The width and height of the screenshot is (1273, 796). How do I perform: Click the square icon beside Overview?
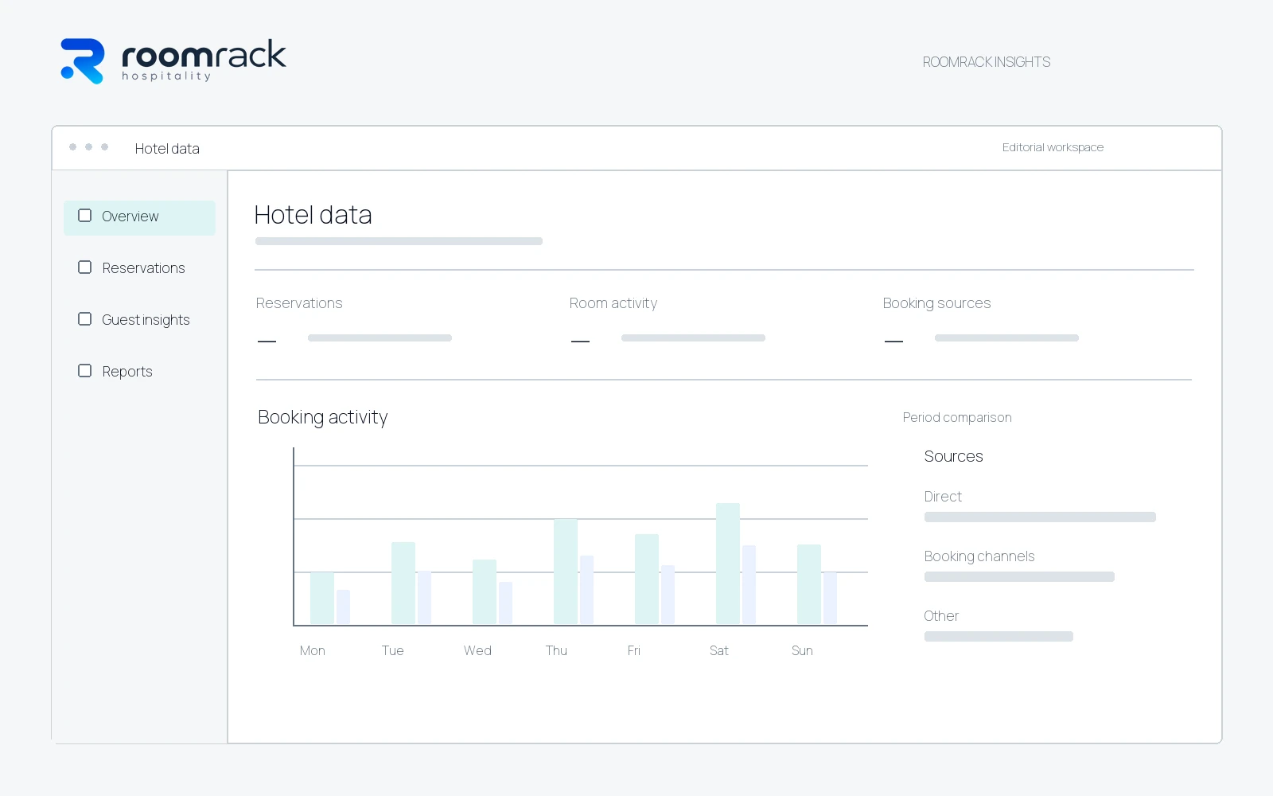(84, 216)
